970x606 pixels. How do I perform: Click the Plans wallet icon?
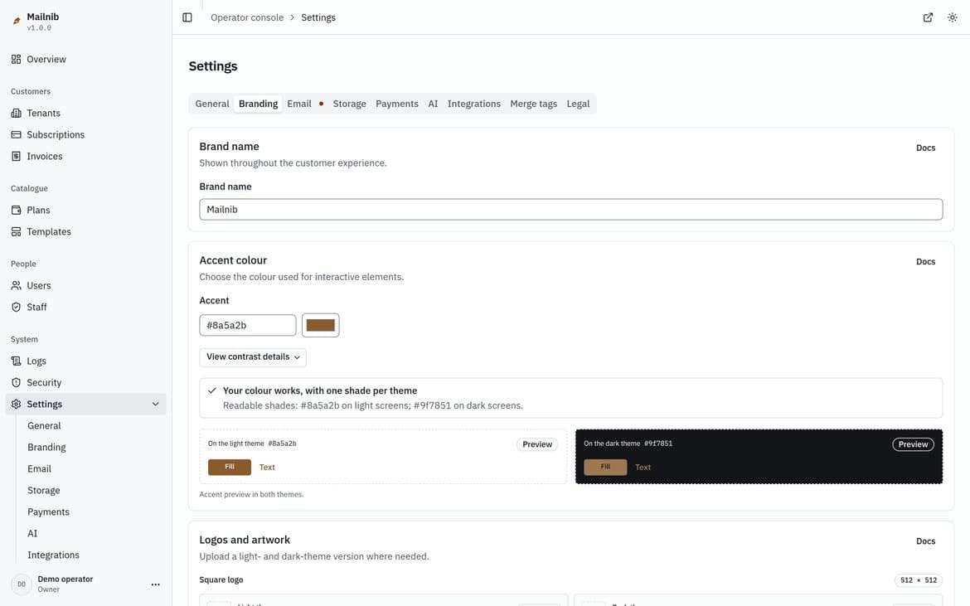[16, 211]
